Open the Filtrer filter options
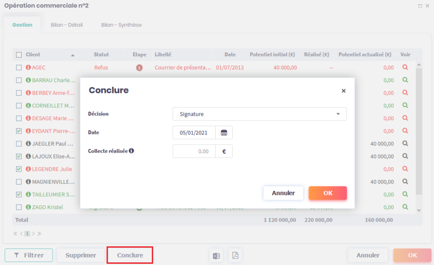The image size is (434, 265). pyautogui.click(x=29, y=255)
